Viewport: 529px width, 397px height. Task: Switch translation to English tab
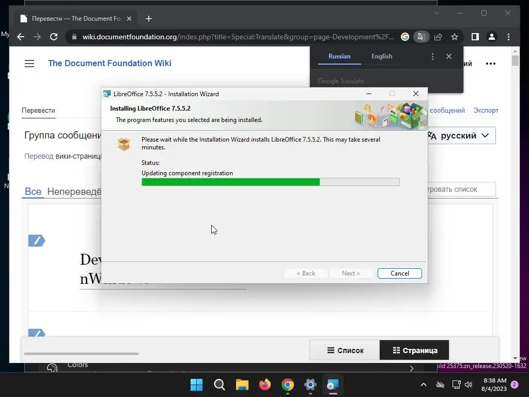tap(382, 56)
